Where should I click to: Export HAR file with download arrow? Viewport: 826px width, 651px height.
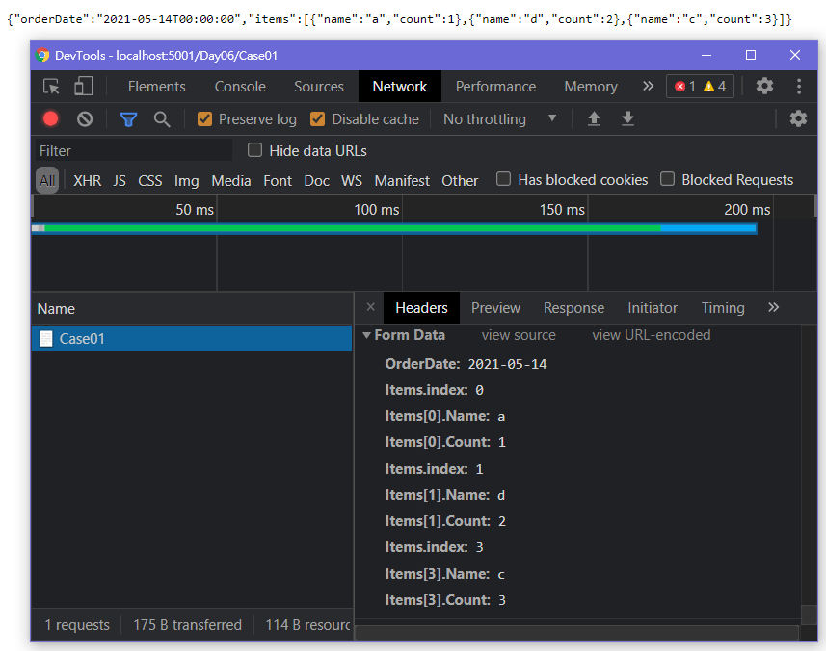click(627, 119)
